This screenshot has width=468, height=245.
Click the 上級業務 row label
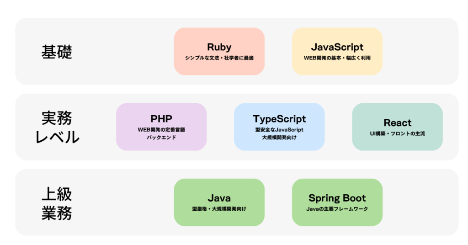pos(57,203)
